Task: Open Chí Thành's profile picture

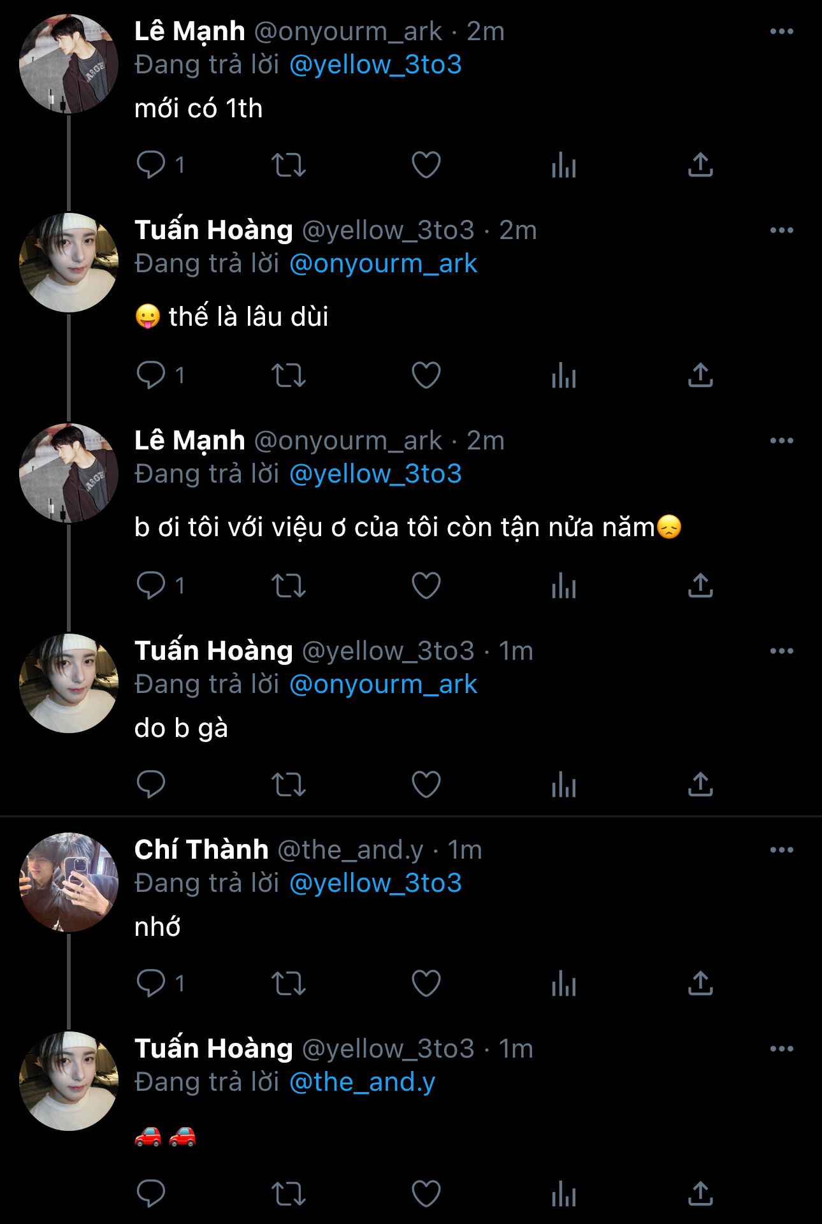Action: coord(69,882)
